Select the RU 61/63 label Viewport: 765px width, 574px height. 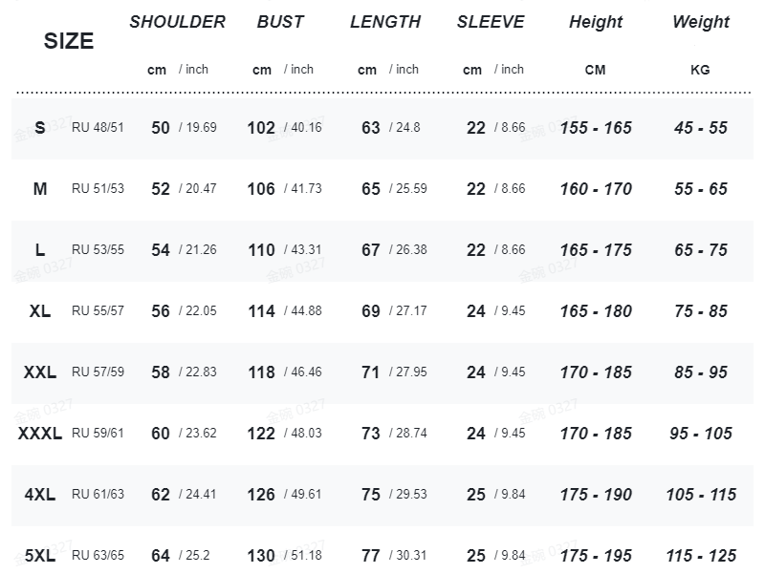point(98,495)
